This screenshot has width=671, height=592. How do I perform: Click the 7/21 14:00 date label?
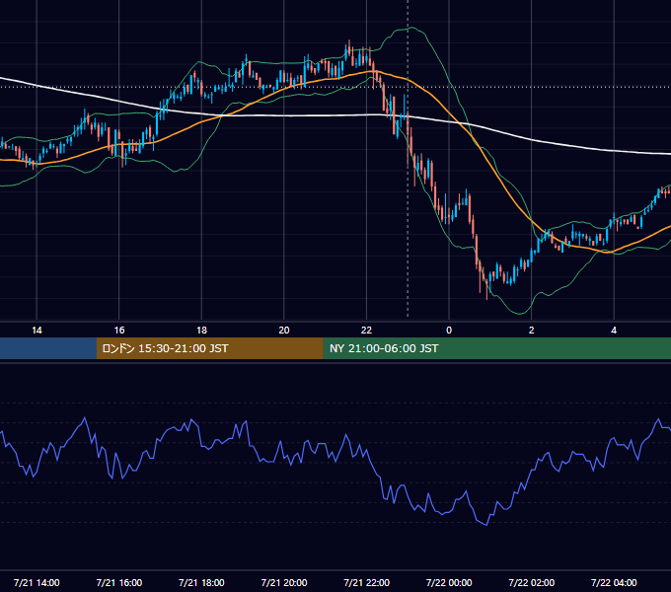point(37,582)
